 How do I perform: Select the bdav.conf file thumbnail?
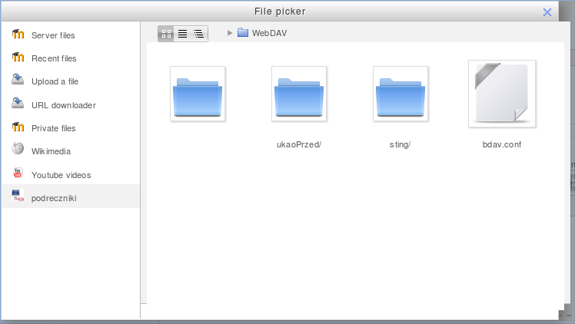tap(502, 94)
